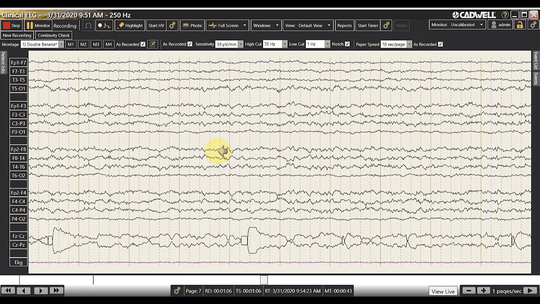Open the help question mark icon

tap(505, 15)
